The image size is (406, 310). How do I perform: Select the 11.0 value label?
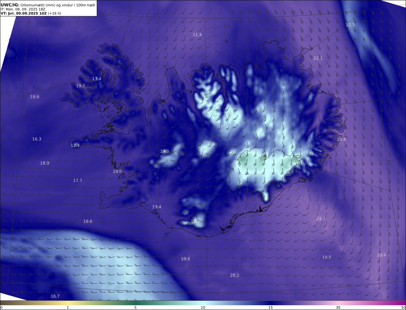(x=165, y=152)
